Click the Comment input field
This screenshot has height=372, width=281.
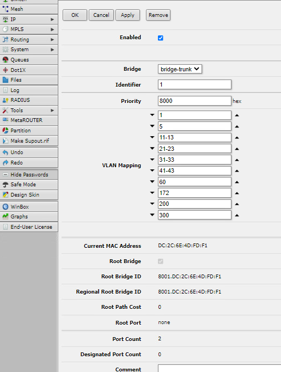click(x=219, y=368)
